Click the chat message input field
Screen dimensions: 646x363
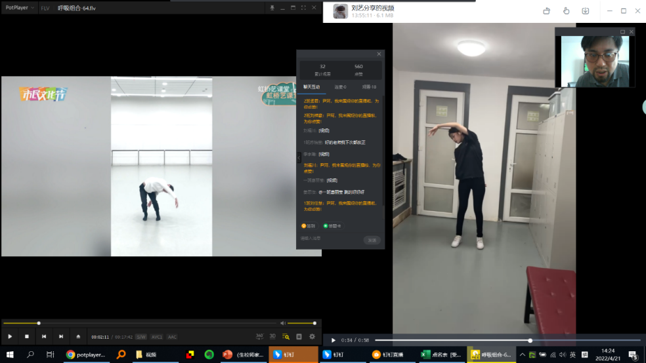331,239
